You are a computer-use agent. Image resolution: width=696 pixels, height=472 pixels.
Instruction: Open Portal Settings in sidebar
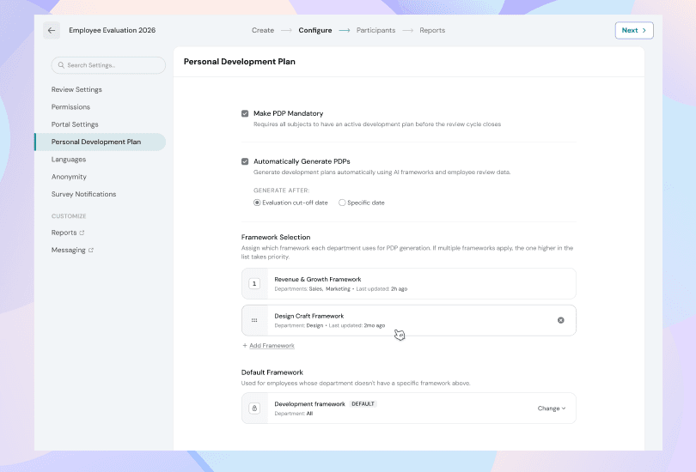[75, 124]
